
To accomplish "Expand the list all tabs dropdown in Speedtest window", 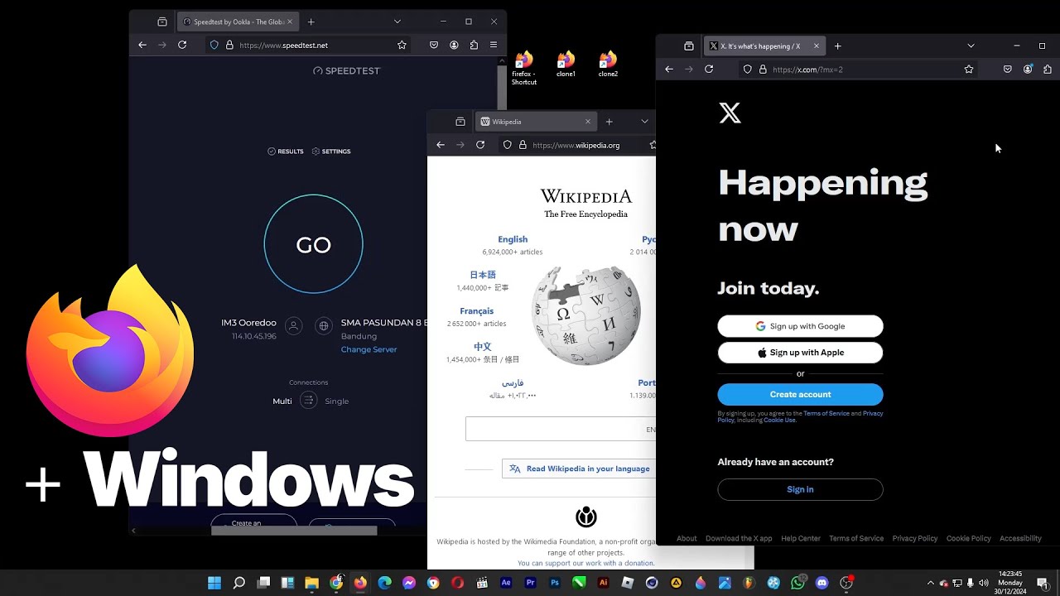I will [x=397, y=22].
